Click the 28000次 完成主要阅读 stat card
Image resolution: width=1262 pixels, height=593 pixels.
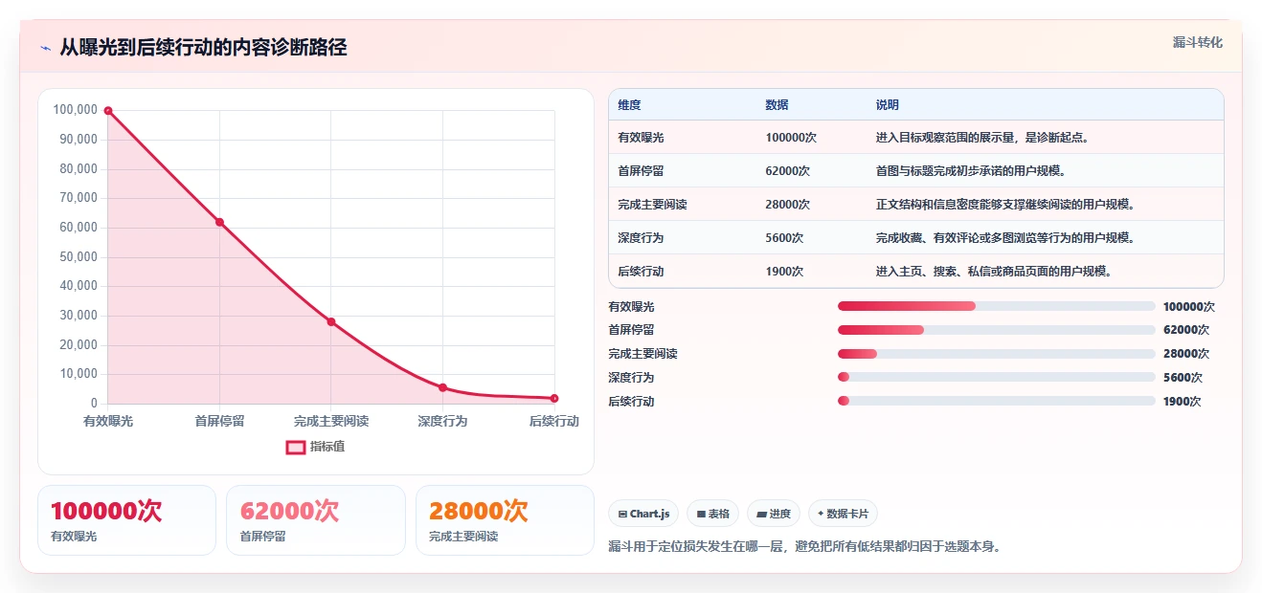coord(505,520)
